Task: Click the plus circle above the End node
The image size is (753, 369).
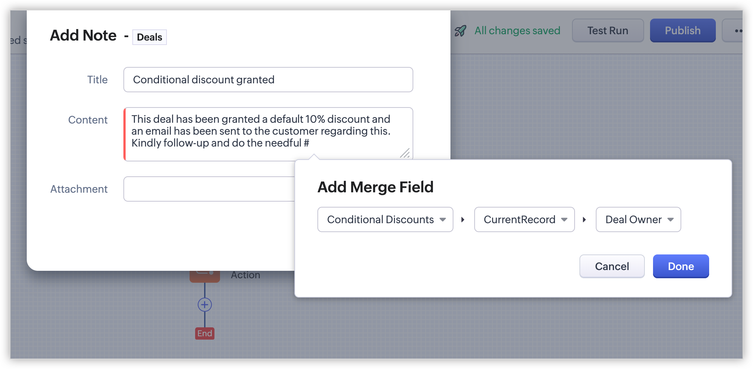Action: tap(205, 305)
